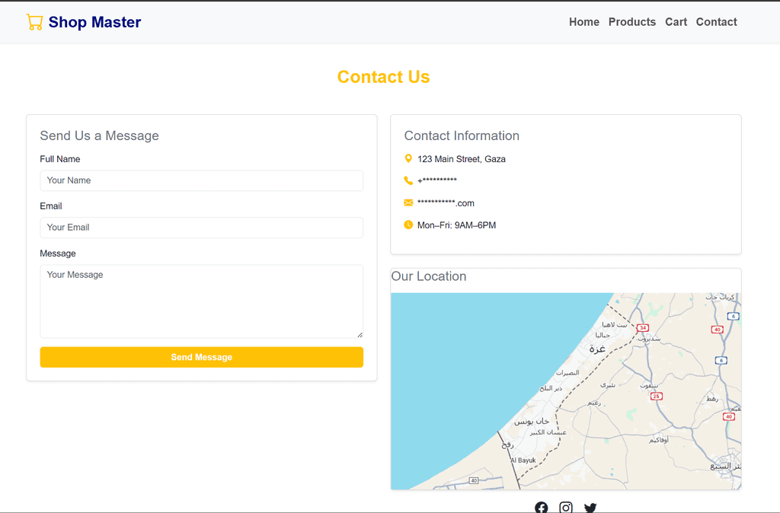This screenshot has width=780, height=513.
Task: Click the phone icon in Contact Information
Action: 408,180
